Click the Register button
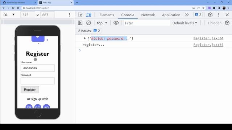The width and height of the screenshot is (232, 130). pyautogui.click(x=30, y=90)
